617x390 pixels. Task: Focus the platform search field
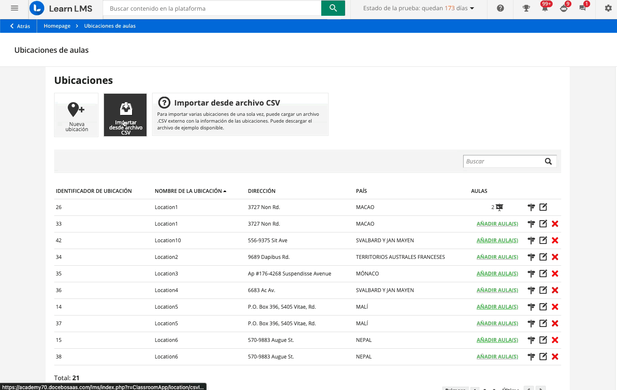(212, 8)
